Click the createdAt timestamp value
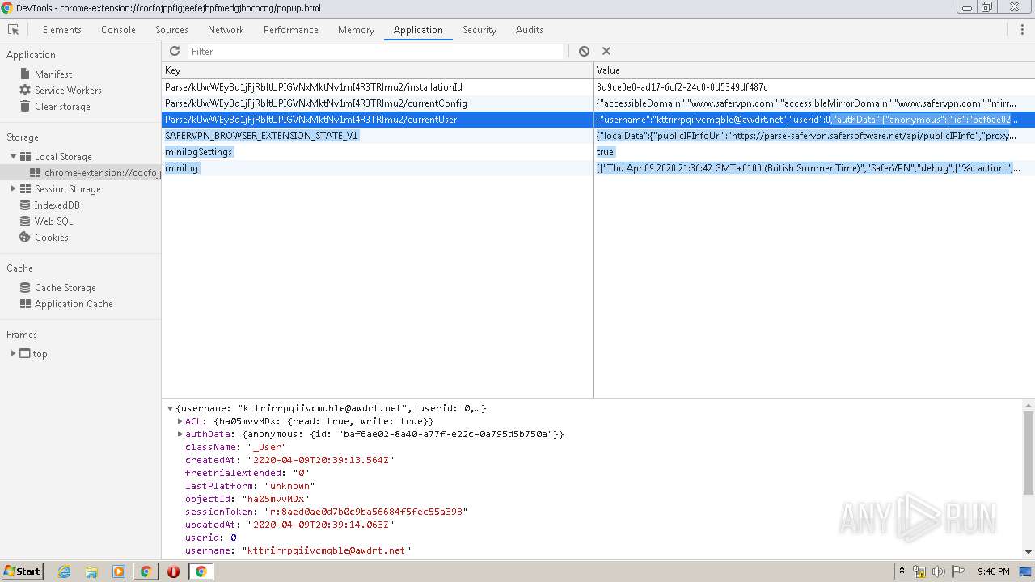The image size is (1035, 582). click(x=320, y=460)
